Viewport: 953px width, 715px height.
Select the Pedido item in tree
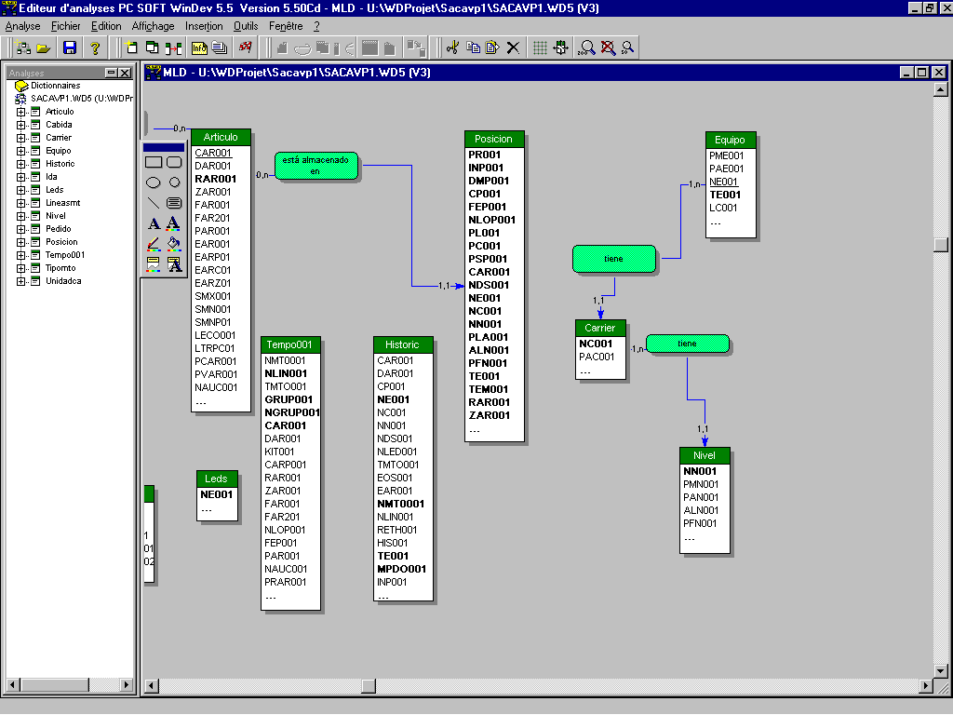tap(59, 229)
